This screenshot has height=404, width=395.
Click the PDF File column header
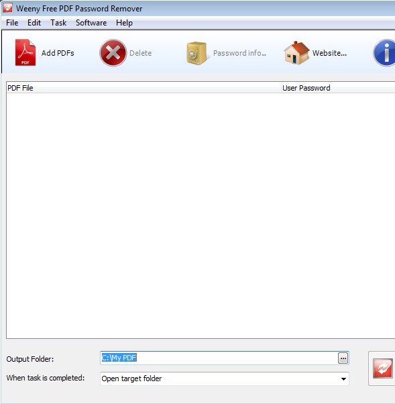144,88
